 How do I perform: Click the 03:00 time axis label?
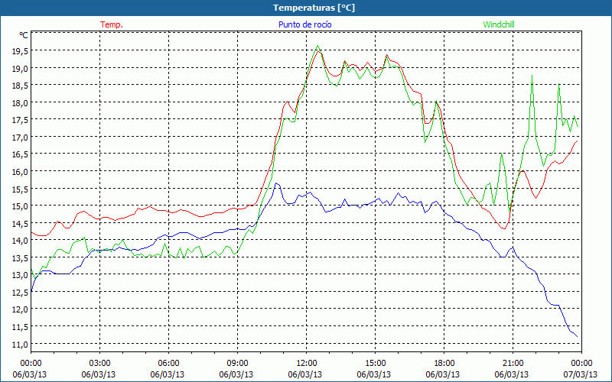[100, 363]
